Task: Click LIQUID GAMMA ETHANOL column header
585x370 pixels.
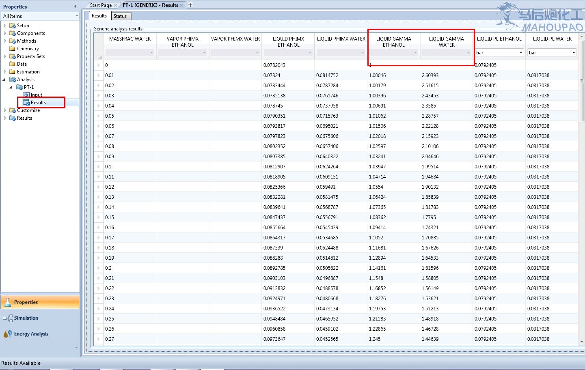Action: [394, 42]
